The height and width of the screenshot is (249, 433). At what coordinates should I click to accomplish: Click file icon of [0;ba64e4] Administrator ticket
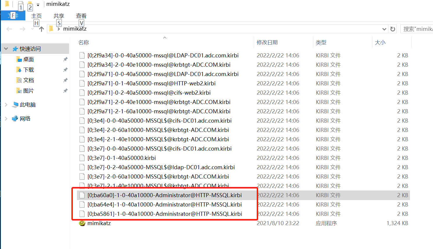point(82,204)
